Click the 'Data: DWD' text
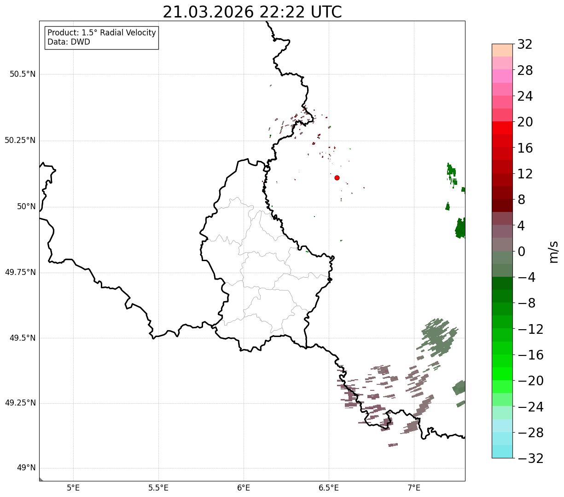This screenshot has height=497, width=564. (x=69, y=42)
